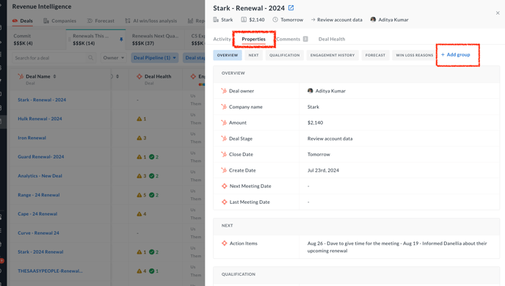
Task: Close the deal details panel
Action: coord(498,13)
